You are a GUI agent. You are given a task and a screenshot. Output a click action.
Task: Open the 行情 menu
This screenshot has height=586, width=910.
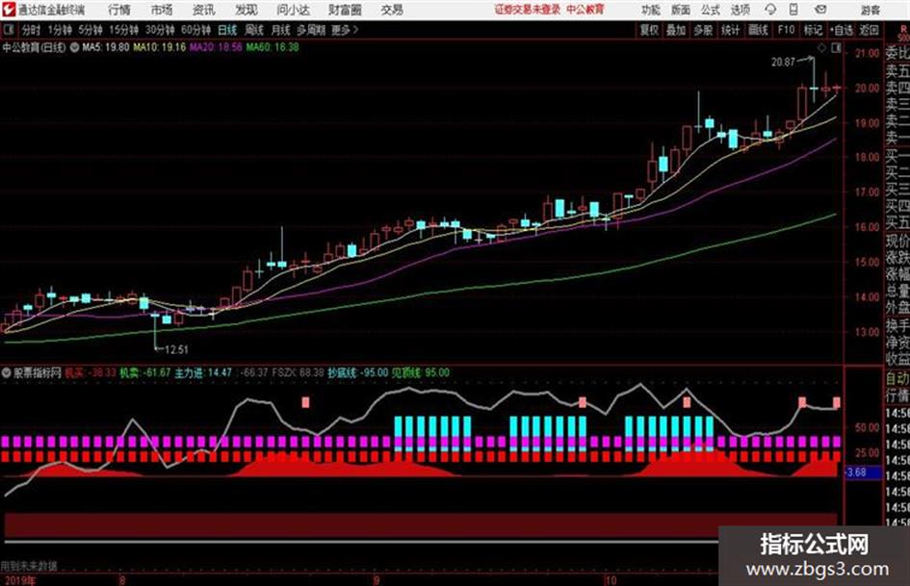(119, 10)
